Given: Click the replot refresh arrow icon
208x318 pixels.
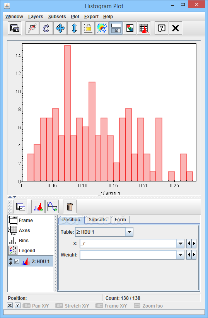Looking at the screenshot, I should (46, 28).
